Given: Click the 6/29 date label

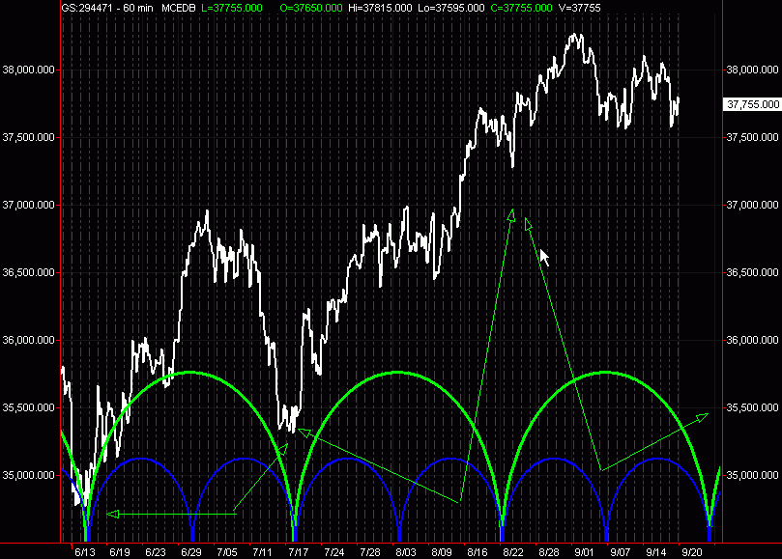Looking at the screenshot, I should (x=191, y=551).
